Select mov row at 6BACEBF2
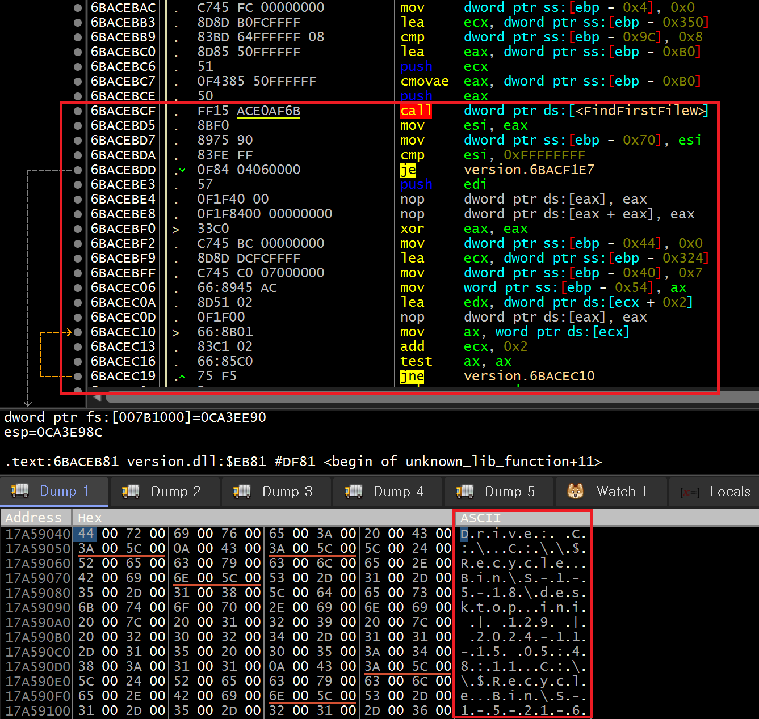The width and height of the screenshot is (759, 719). tap(422, 244)
